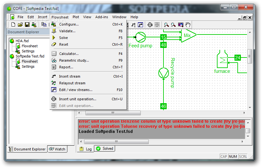Click the flowsheet vertical scrollbar thumb
Viewport: 262px width, 168px height.
click(250, 57)
